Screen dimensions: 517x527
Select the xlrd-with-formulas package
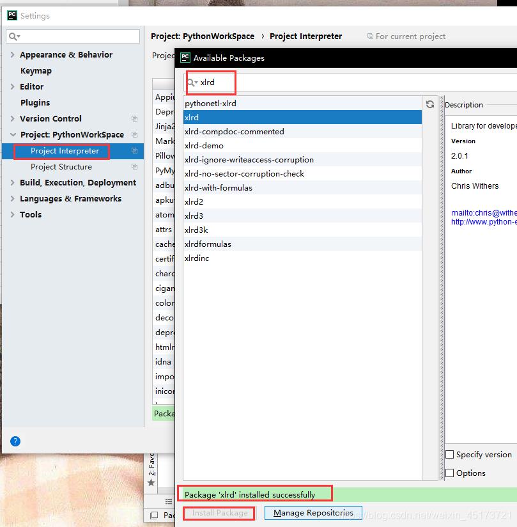302,188
